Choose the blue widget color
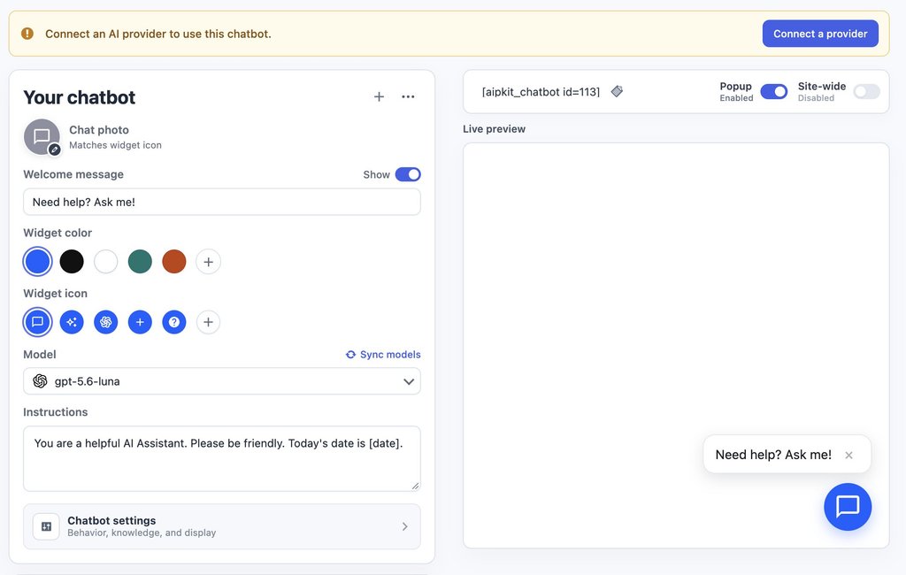906x575 pixels. coord(37,261)
